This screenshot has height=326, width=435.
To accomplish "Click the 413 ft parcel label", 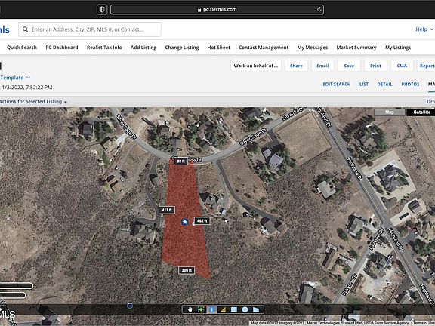I will click(167, 210).
